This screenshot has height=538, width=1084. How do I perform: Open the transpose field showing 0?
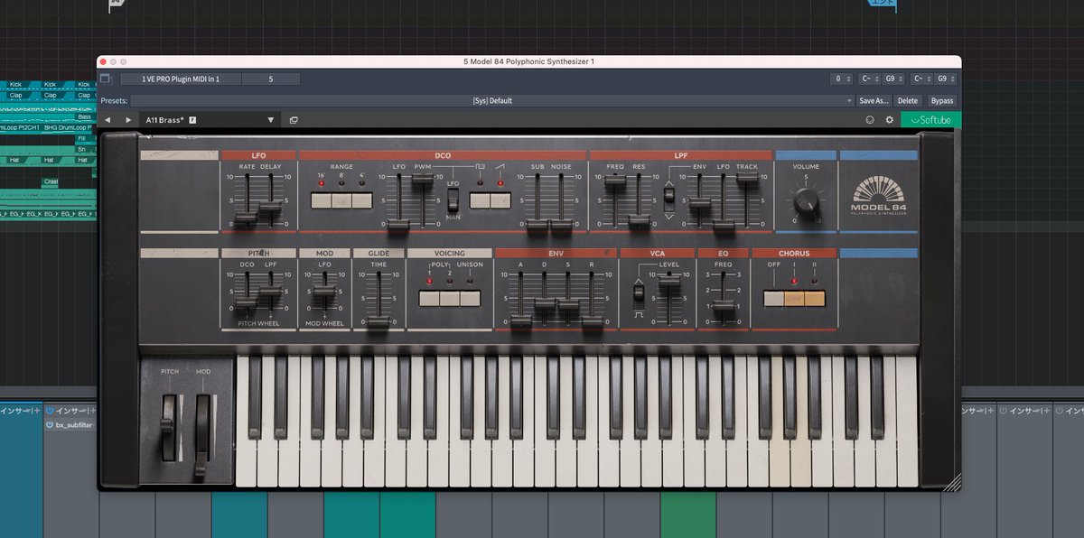click(x=841, y=79)
